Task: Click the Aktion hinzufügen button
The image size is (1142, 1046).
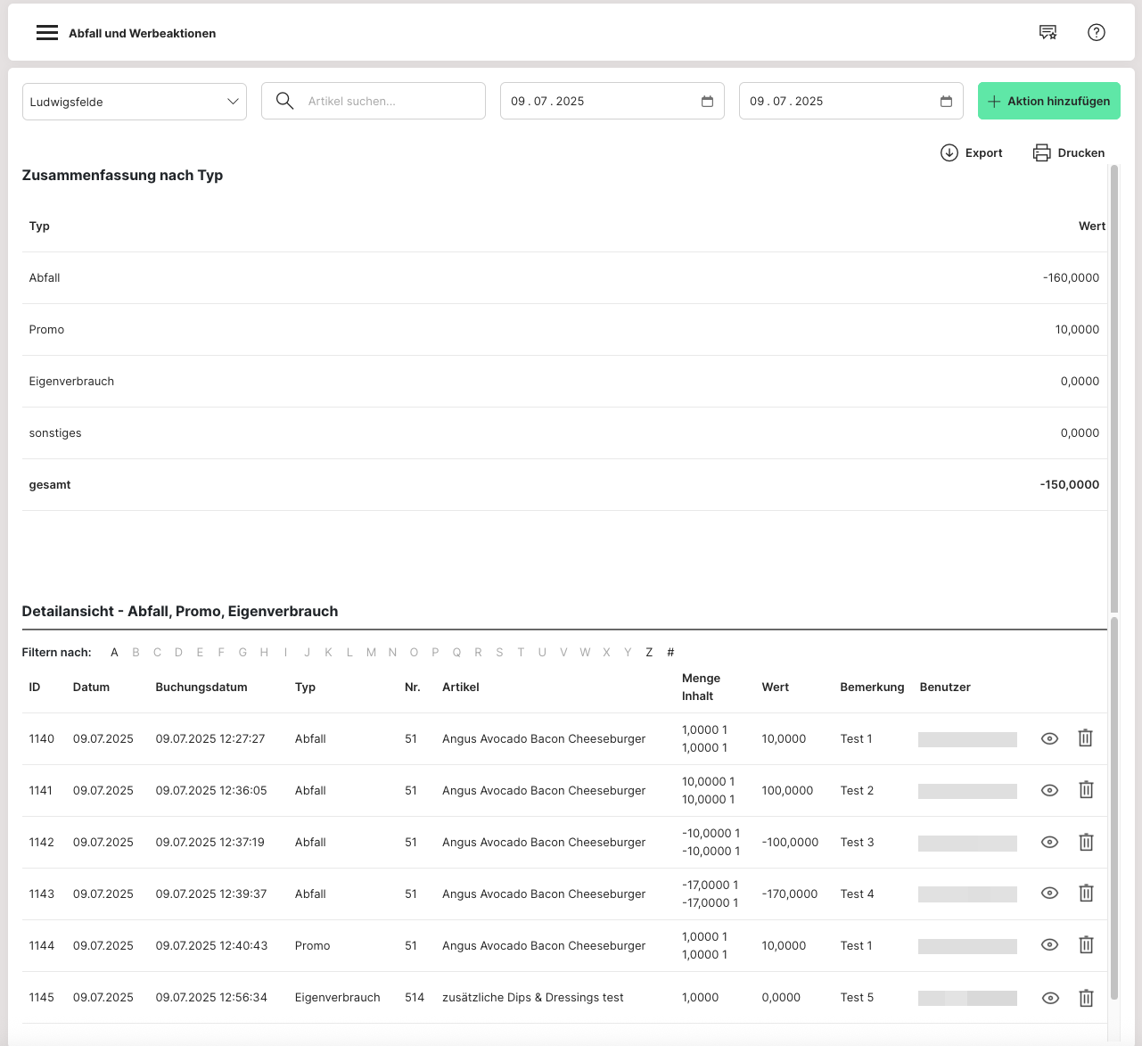Action: click(x=1048, y=102)
